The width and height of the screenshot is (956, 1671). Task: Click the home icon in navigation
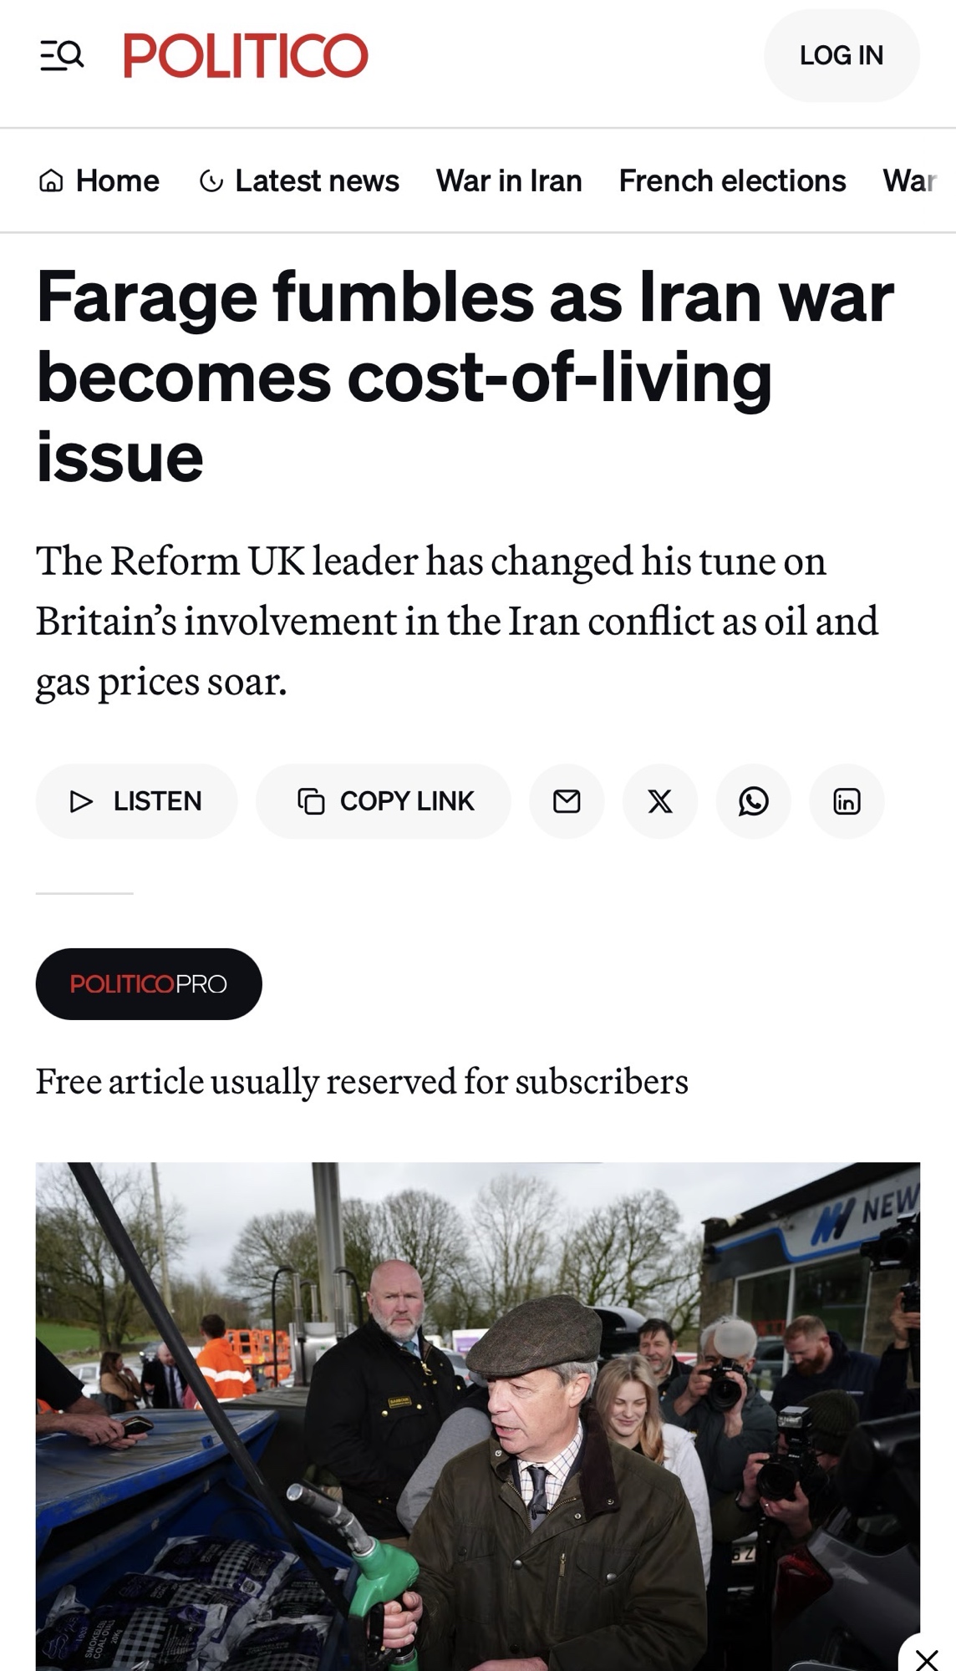[51, 180]
